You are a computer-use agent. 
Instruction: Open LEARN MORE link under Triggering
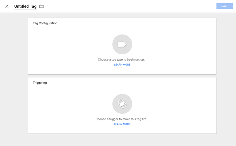click(x=122, y=124)
